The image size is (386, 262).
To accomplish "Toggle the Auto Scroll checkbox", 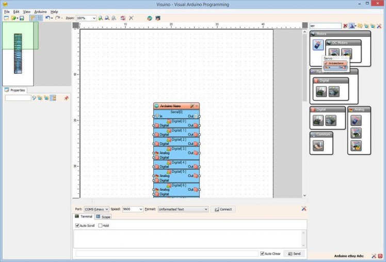I will click(78, 225).
